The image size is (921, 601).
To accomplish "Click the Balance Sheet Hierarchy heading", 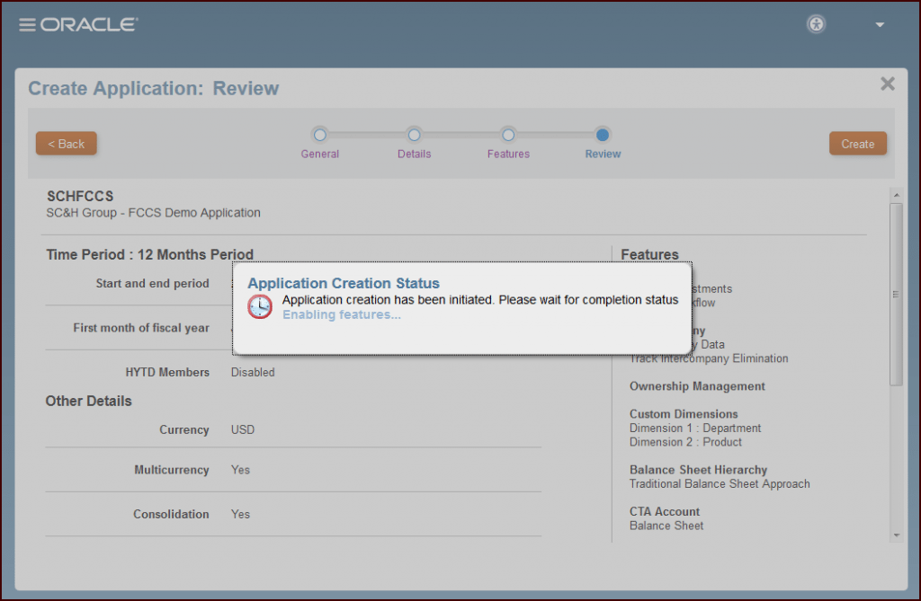I will pos(698,470).
